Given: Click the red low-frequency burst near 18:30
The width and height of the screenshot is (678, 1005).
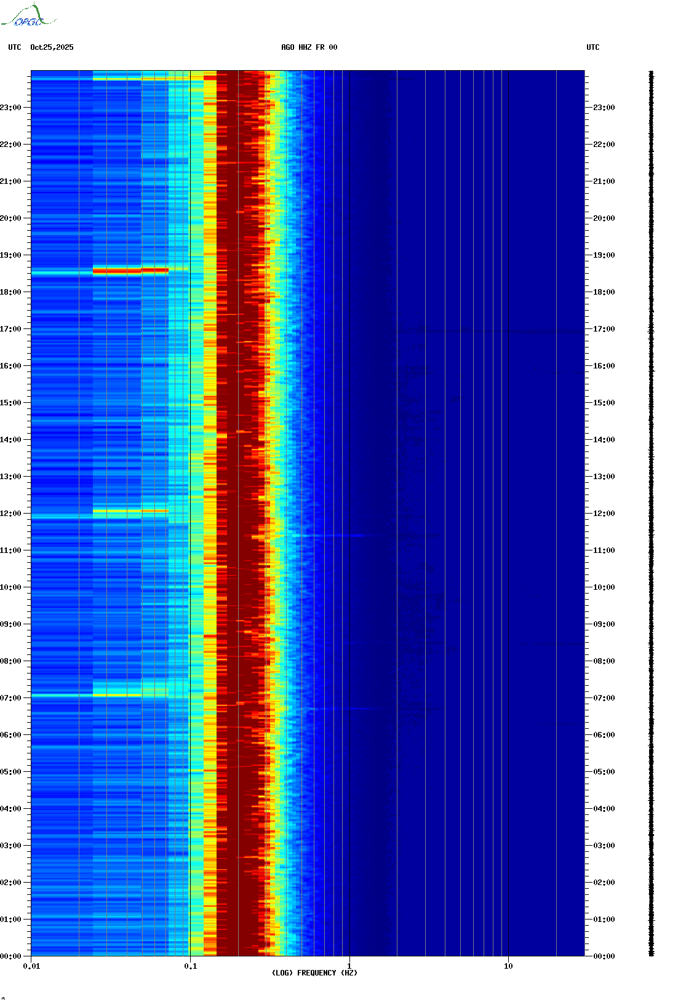Looking at the screenshot, I should 130,270.
